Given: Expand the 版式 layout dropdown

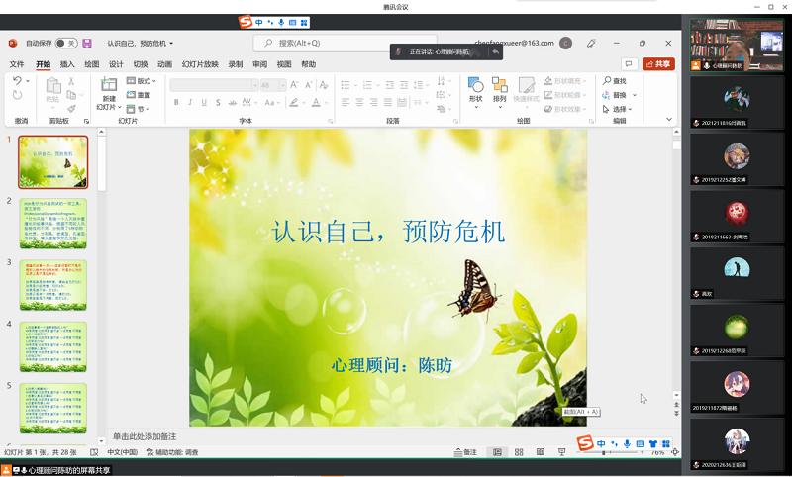Looking at the screenshot, I should click(141, 81).
